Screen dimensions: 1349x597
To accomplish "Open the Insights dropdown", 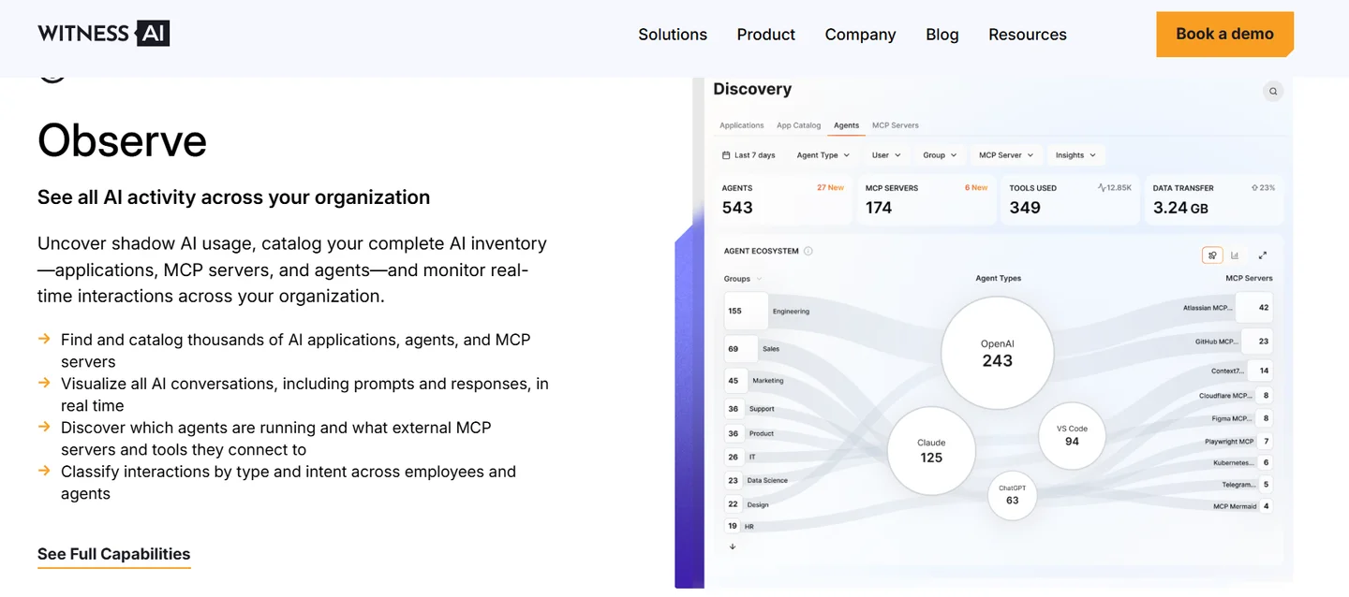I will tap(1075, 155).
